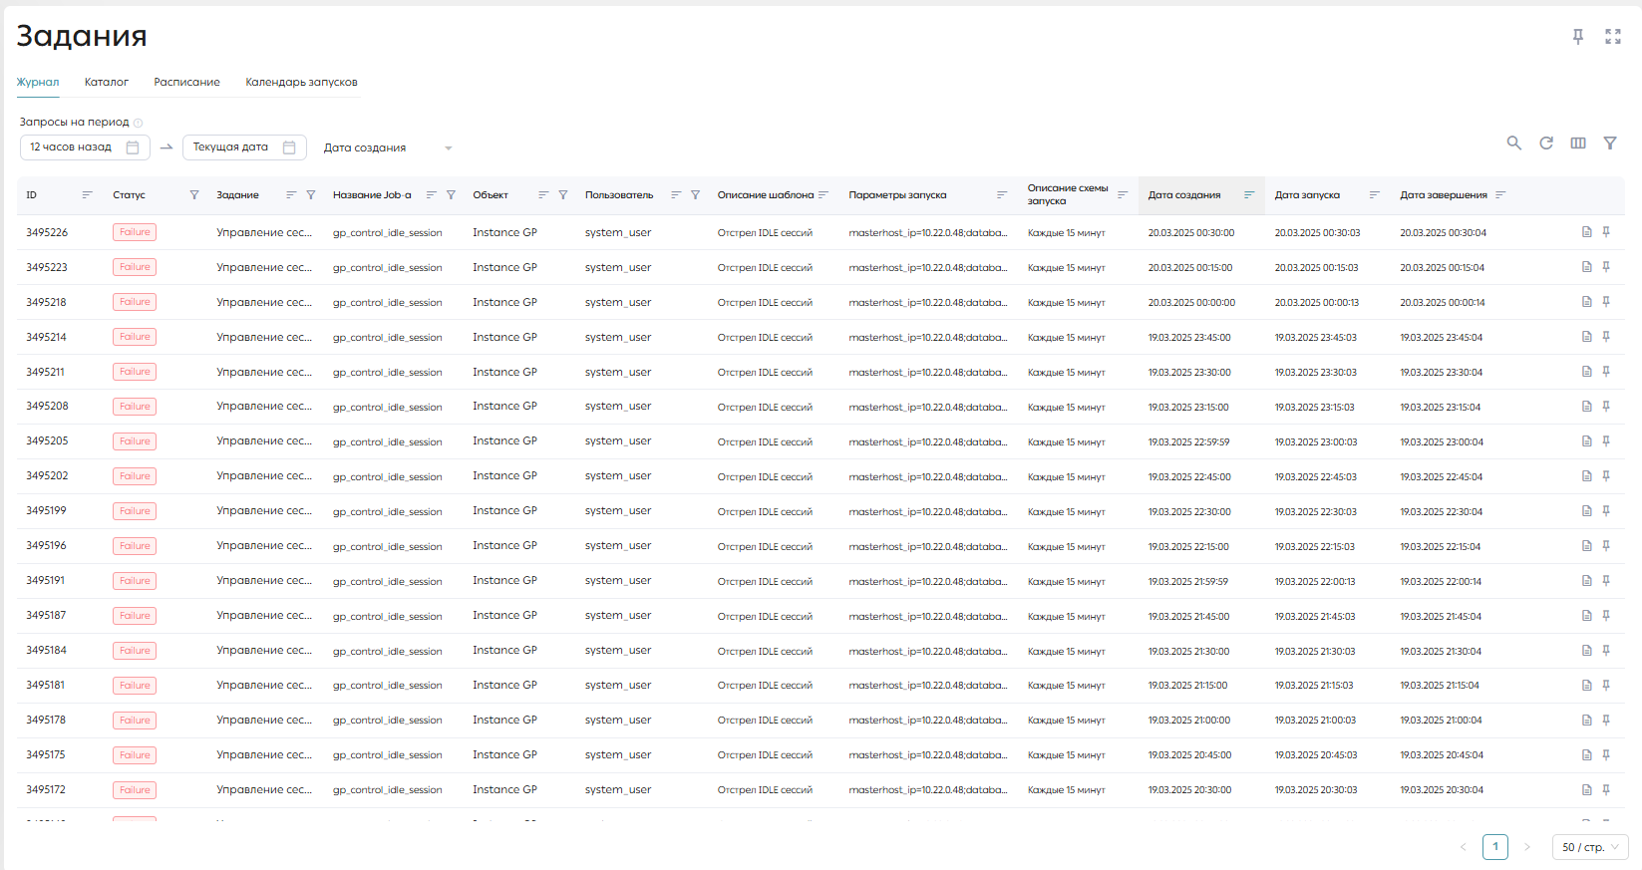The width and height of the screenshot is (1642, 870).
Task: Click the Failure badge of job 3495218
Action: point(135,302)
